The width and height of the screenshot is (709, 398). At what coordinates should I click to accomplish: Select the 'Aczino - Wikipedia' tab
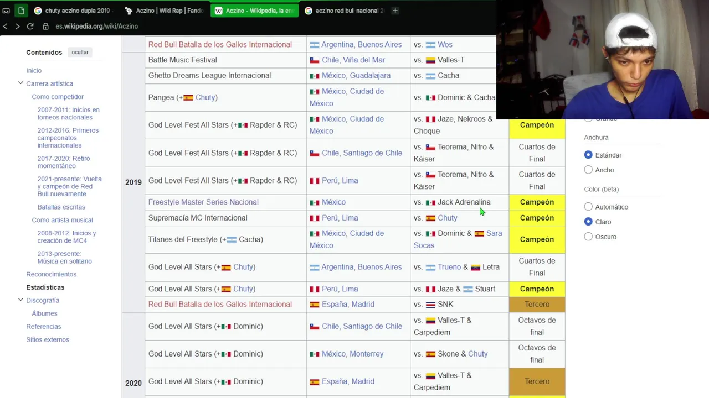pos(254,11)
